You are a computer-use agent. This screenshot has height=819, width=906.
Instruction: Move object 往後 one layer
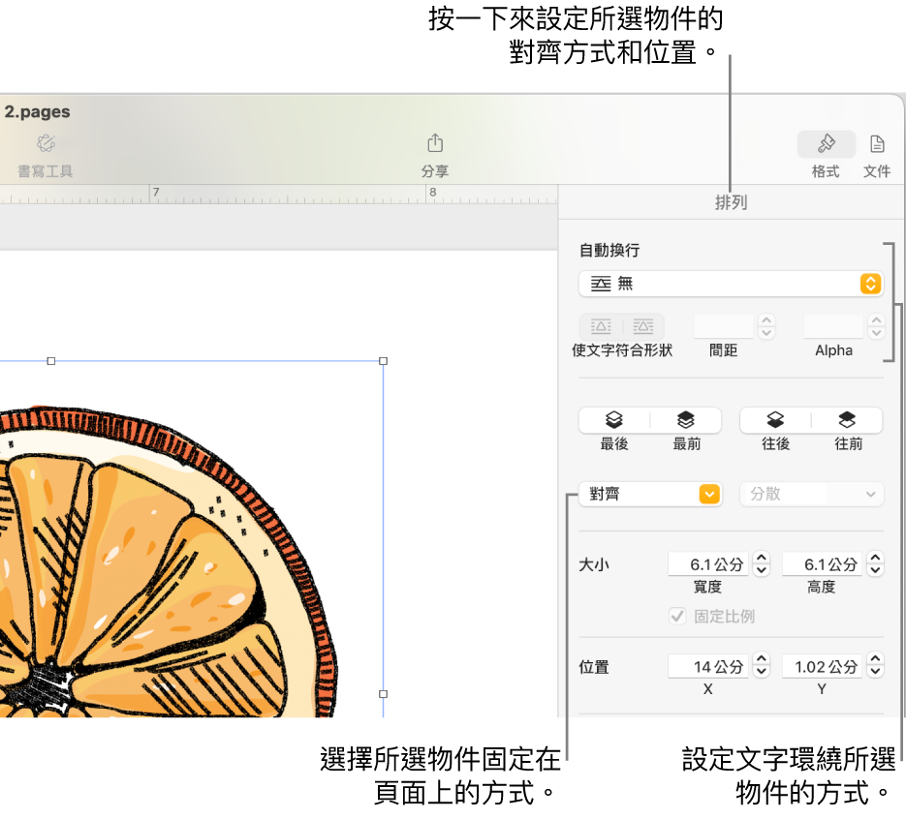775,420
